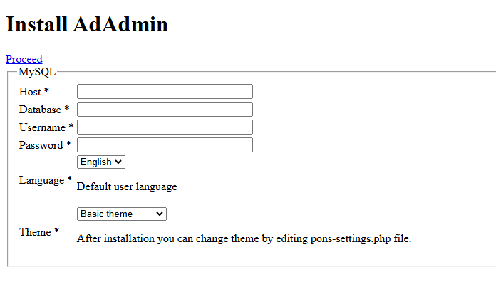Click the required asterisk beside Database

point(67,109)
